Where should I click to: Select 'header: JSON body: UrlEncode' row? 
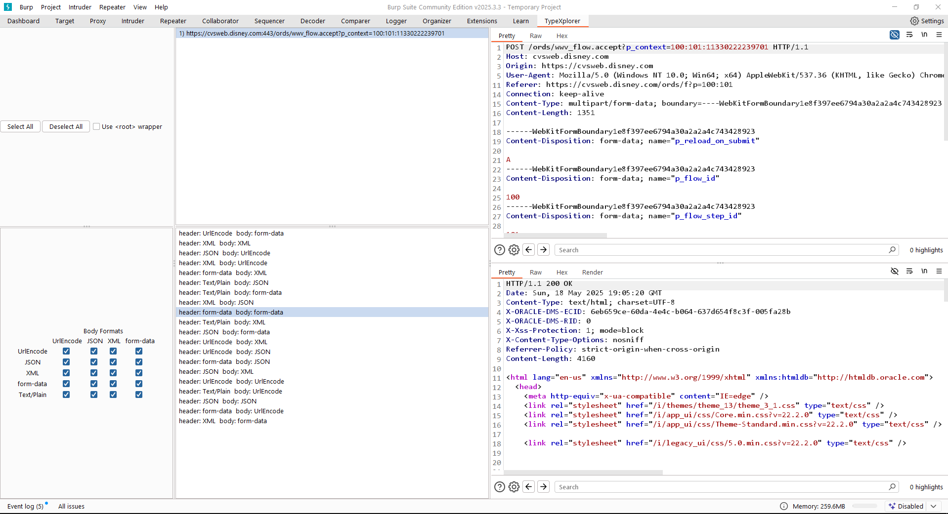pos(332,253)
